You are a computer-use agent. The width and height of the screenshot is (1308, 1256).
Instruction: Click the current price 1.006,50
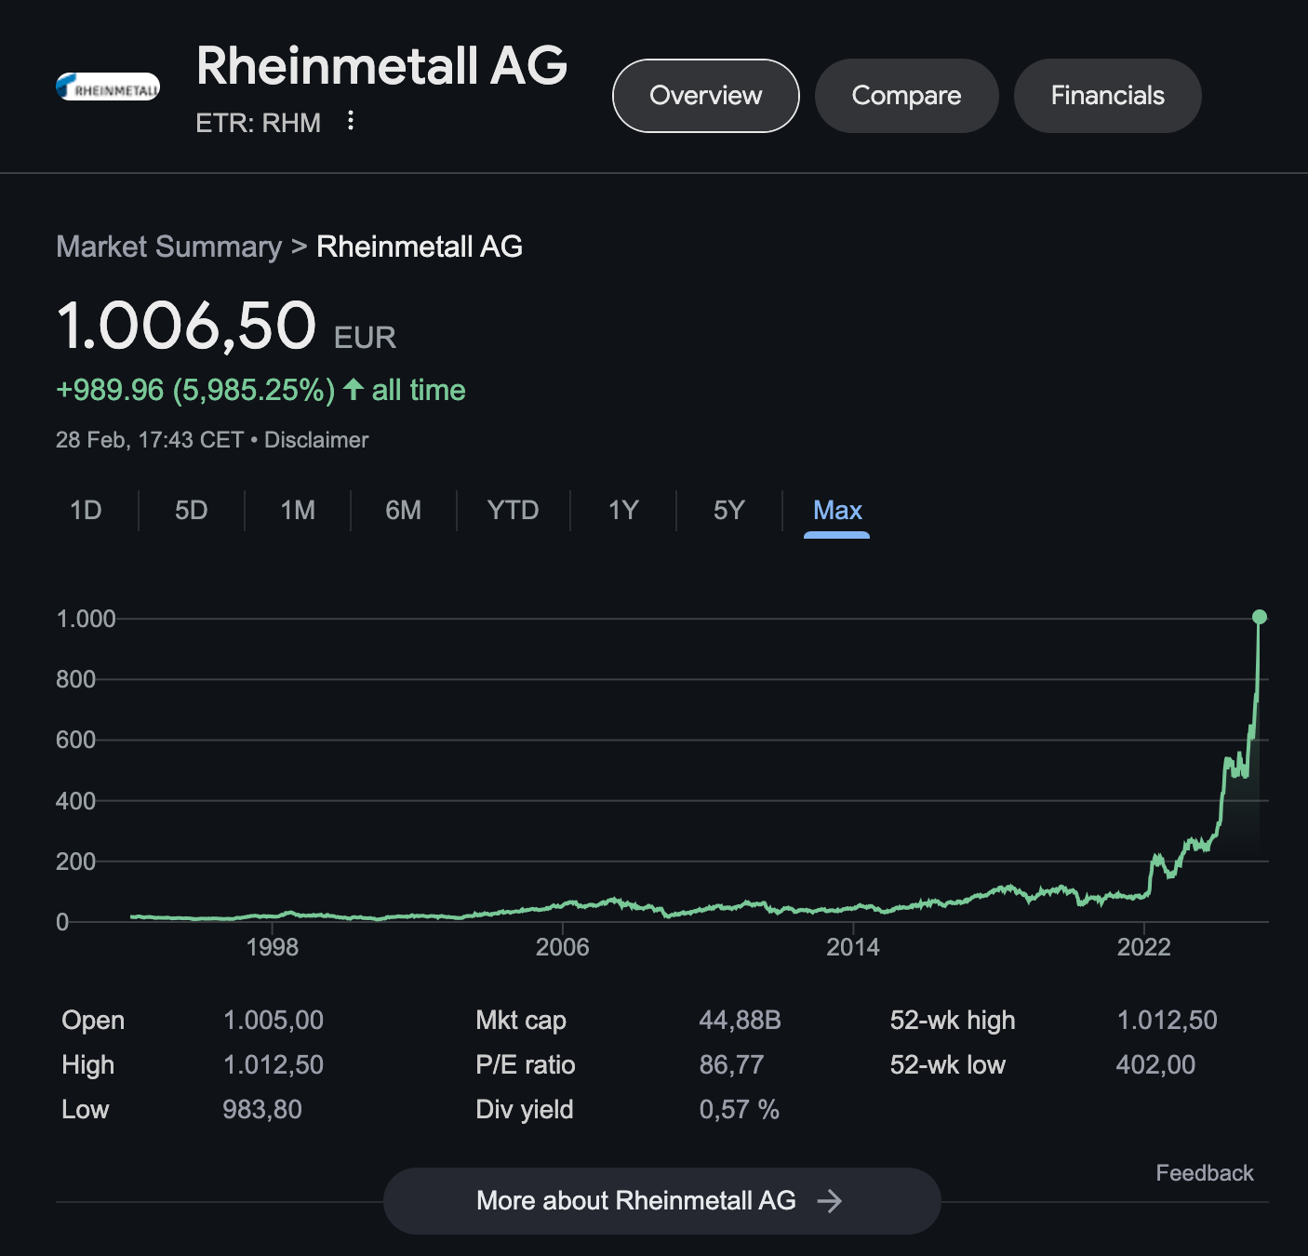187,326
